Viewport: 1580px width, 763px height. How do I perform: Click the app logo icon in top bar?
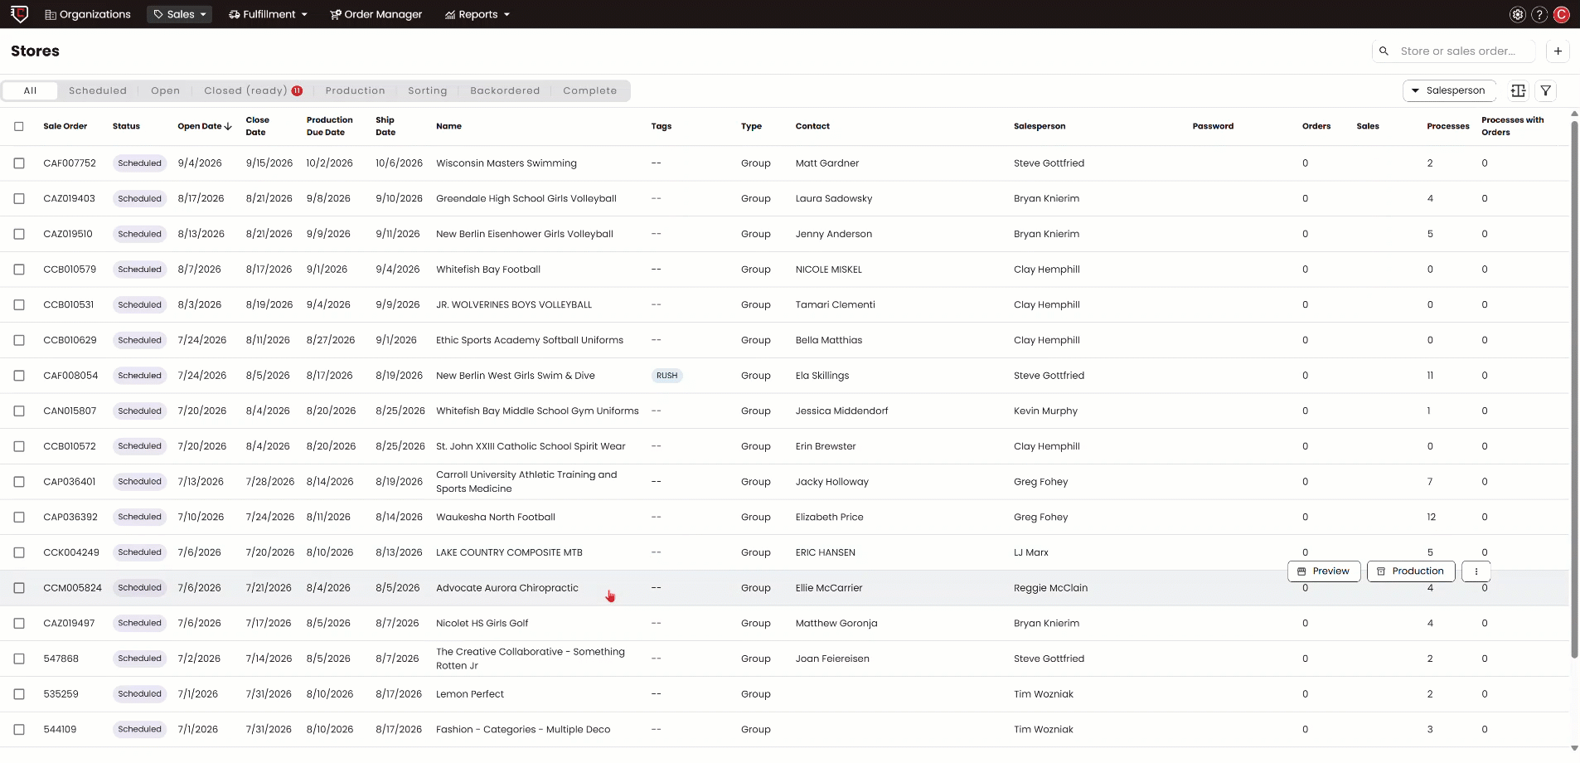coord(20,14)
